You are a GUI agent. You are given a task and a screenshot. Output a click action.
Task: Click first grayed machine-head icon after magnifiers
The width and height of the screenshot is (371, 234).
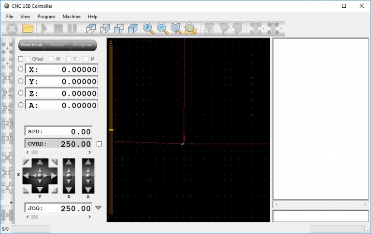coord(209,28)
